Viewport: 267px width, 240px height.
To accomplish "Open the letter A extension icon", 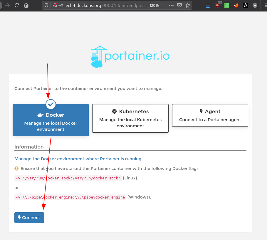I will [x=246, y=6].
